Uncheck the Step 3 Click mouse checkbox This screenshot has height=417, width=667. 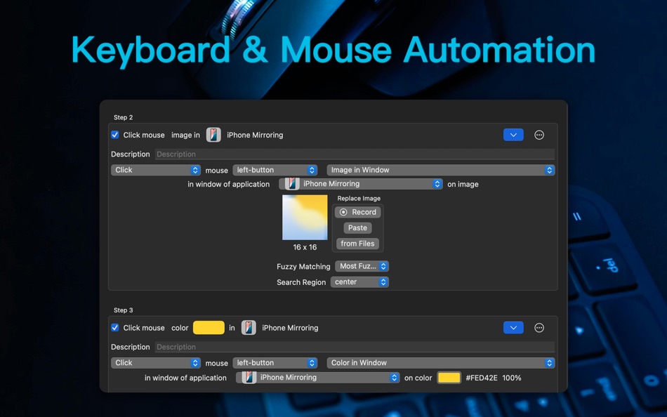[115, 328]
